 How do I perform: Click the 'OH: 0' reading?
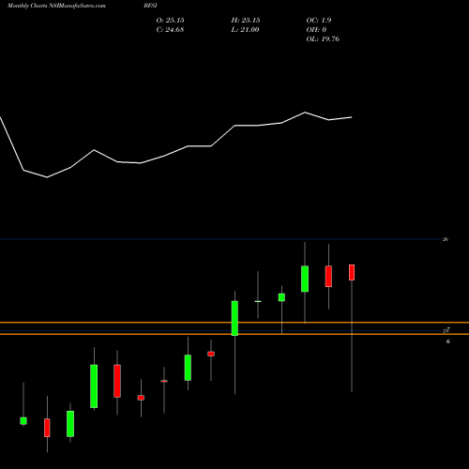tap(316, 30)
